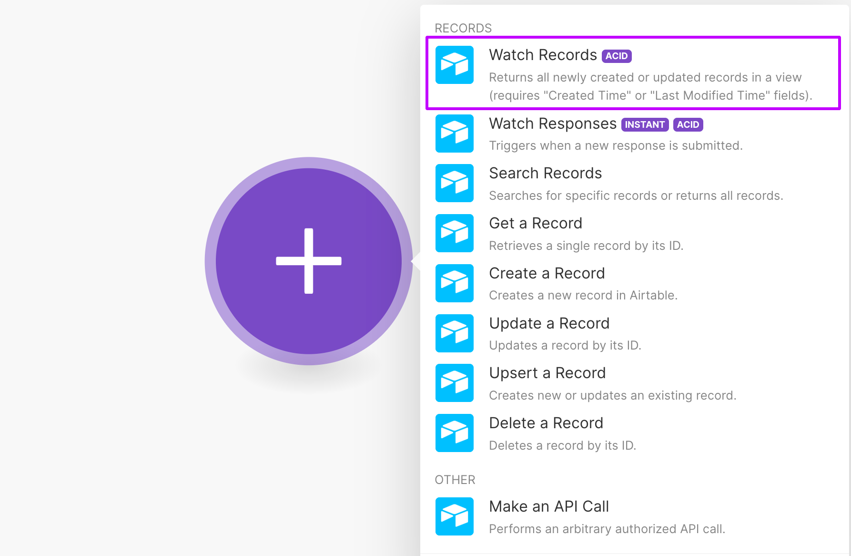Viewport: 851px width, 556px height.
Task: Click 'Creates a new record in Airtable.'
Action: tap(583, 295)
